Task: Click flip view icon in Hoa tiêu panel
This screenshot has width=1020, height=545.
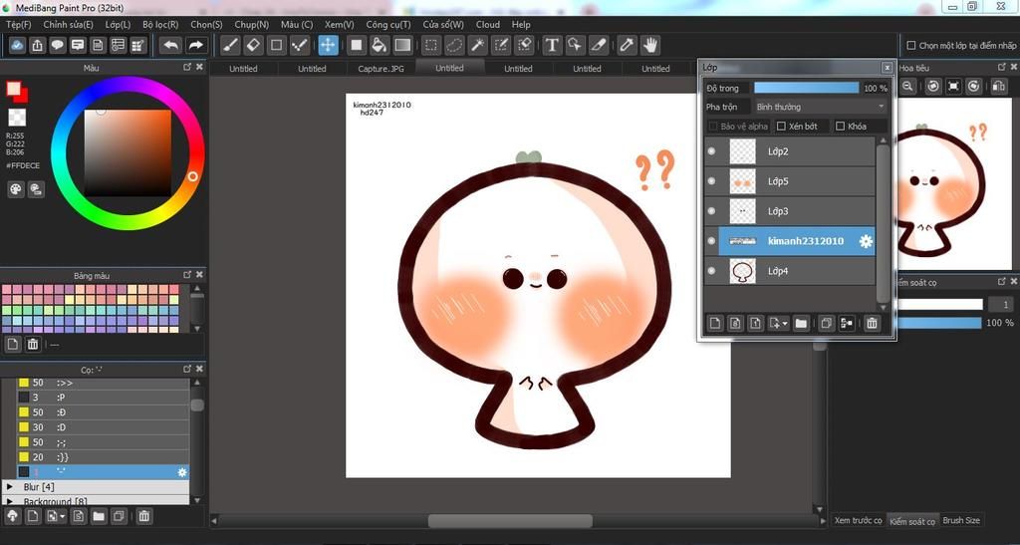Action: click(997, 86)
